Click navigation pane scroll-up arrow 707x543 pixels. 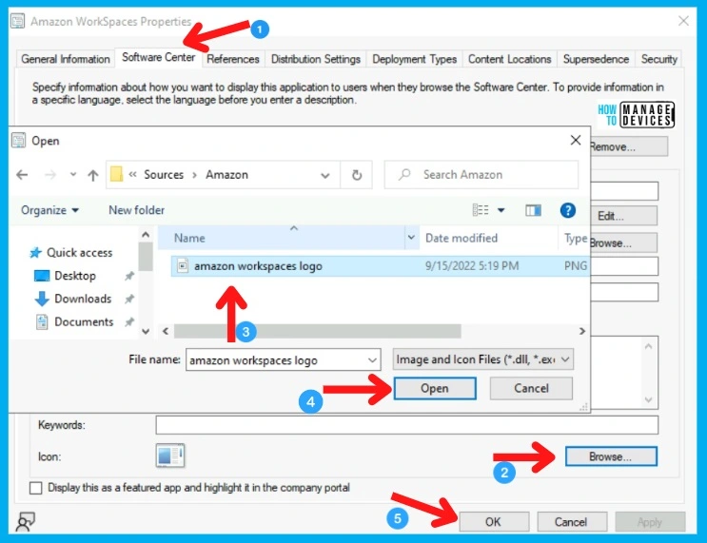pos(146,235)
